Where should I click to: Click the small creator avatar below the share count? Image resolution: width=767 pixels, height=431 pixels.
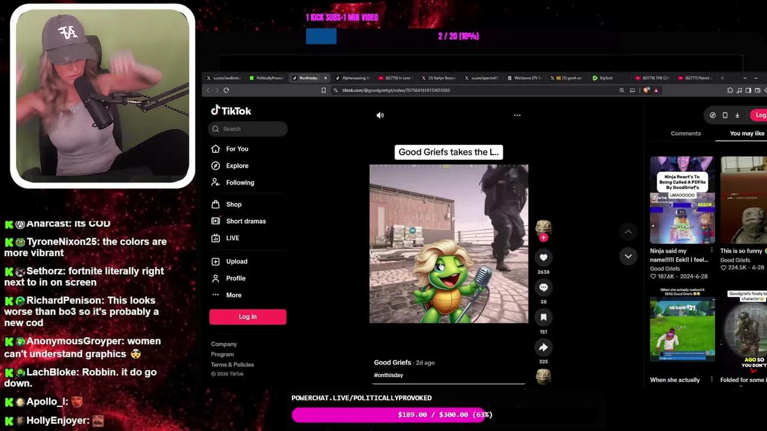[543, 377]
